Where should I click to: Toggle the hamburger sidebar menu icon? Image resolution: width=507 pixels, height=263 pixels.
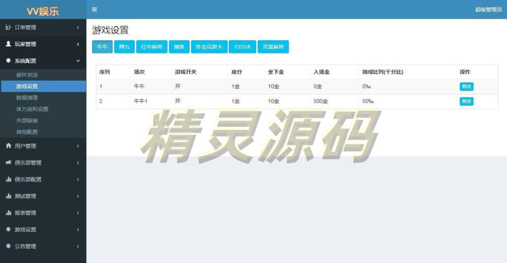(x=95, y=10)
